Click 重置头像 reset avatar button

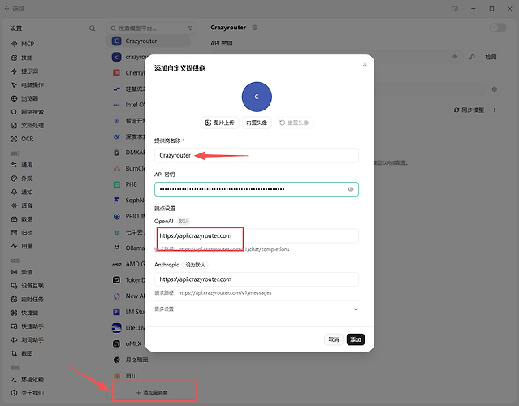tap(293, 123)
